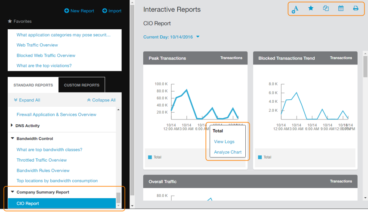Click the copy report icon
This screenshot has width=368, height=212.
[x=326, y=8]
